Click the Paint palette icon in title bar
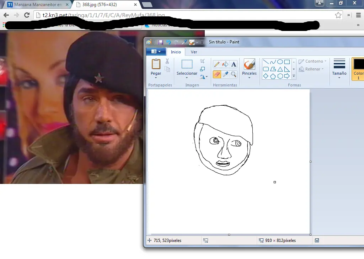Viewport: 364px width, 259px height. click(x=149, y=42)
